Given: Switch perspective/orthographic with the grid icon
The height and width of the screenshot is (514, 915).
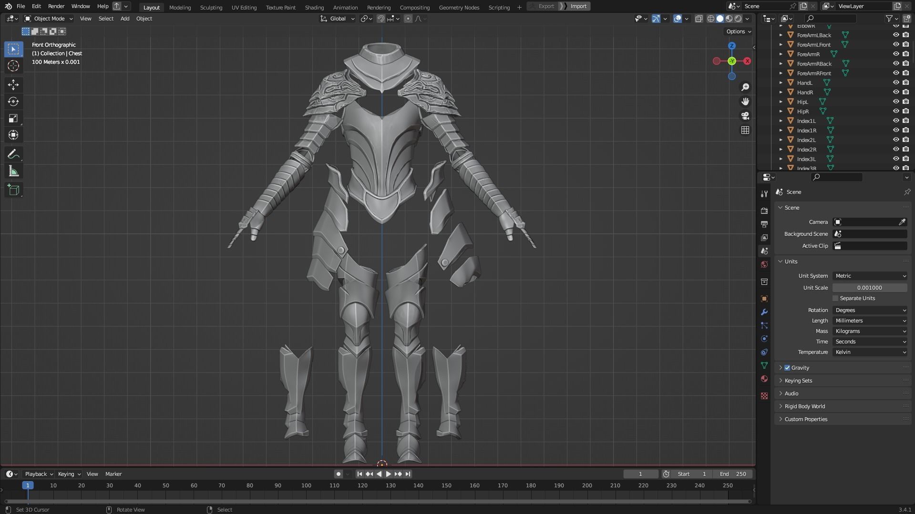Looking at the screenshot, I should pyautogui.click(x=745, y=130).
